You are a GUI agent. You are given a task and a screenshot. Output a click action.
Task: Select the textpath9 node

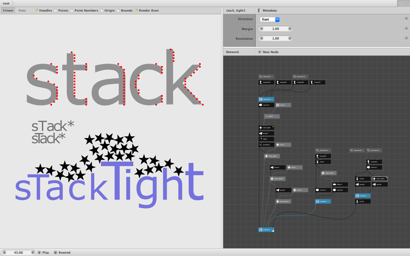click(x=283, y=82)
